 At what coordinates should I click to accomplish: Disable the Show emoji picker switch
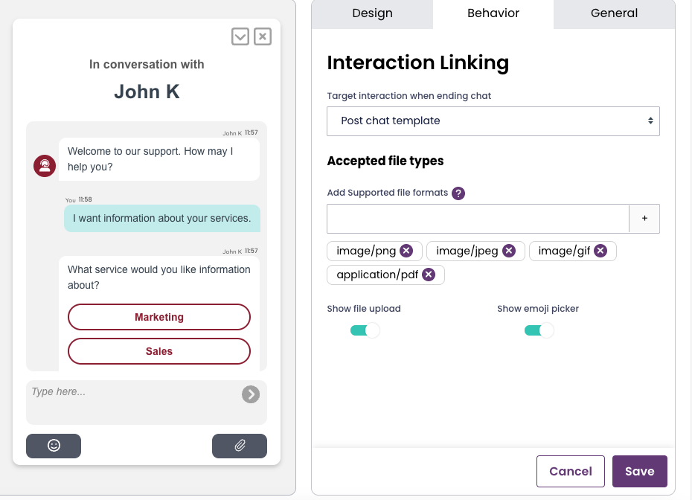[539, 330]
